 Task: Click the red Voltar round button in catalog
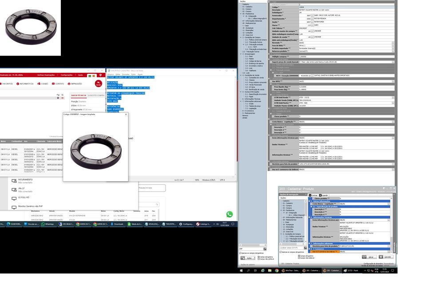(x=98, y=83)
